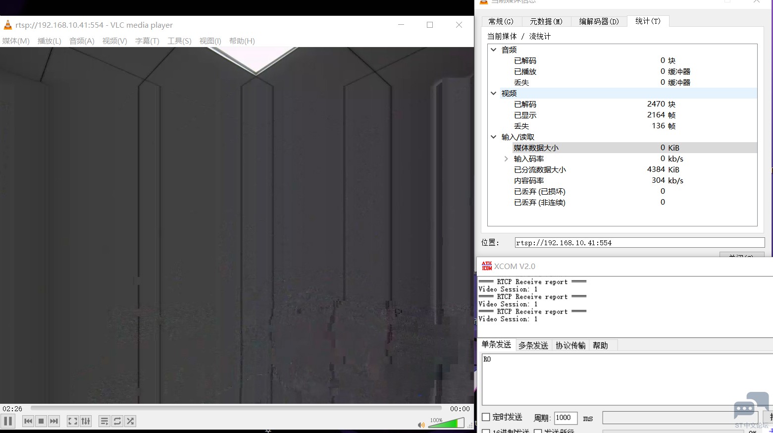Switch to the 编解码器(D) tab
Image resolution: width=773 pixels, height=433 pixels.
(599, 21)
